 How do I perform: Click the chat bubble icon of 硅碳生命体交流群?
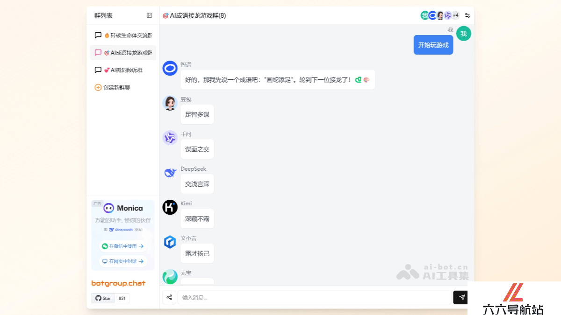pos(98,35)
